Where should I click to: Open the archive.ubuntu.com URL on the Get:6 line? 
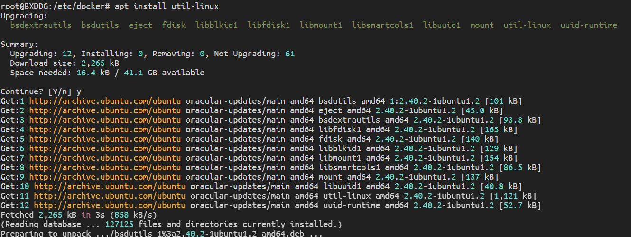pyautogui.click(x=105, y=148)
